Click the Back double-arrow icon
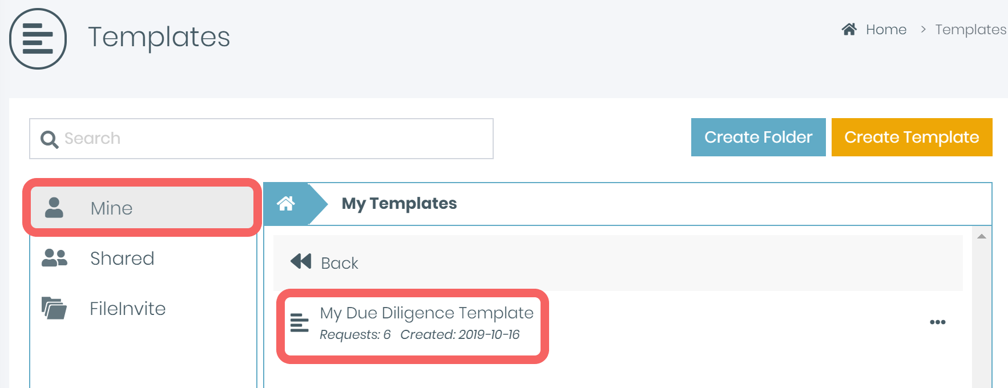Viewport: 1008px width, 388px height. [x=301, y=262]
